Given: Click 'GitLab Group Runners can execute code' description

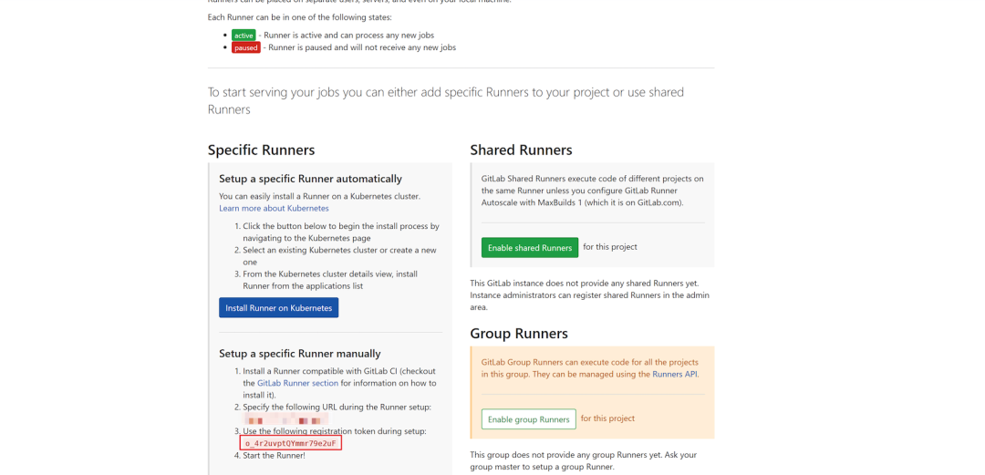Looking at the screenshot, I should click(590, 368).
